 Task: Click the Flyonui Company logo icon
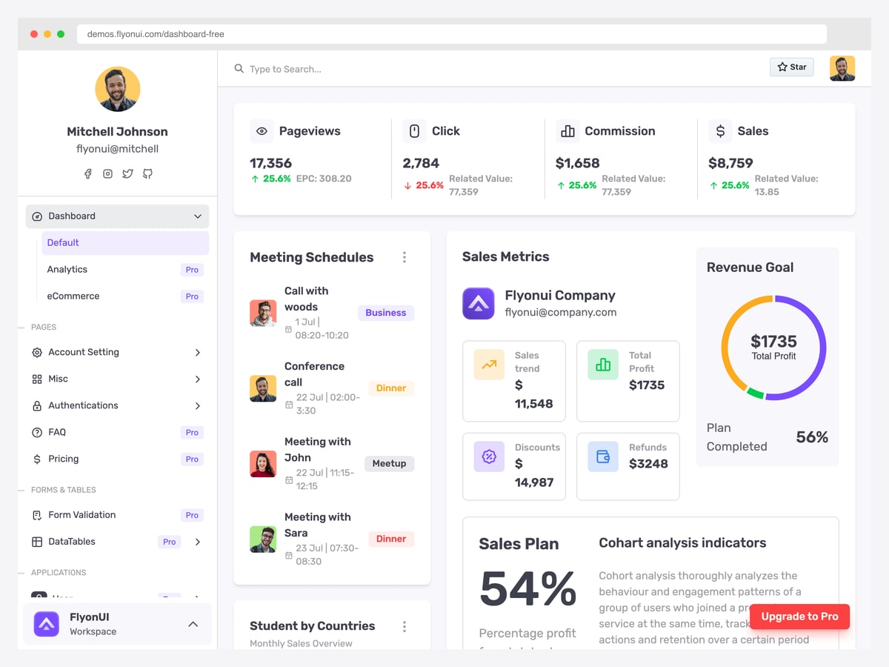[x=479, y=304]
